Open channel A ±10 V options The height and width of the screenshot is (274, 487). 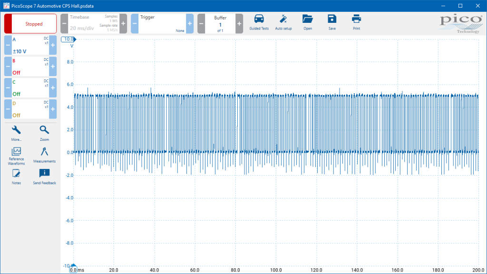point(30,45)
